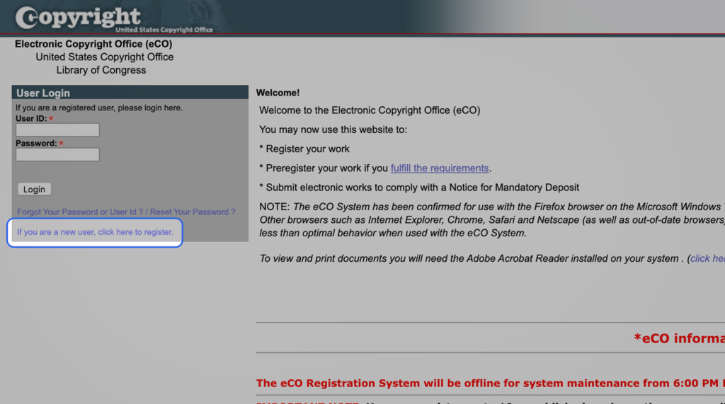Open Forgot Your Password or User Id link
The width and height of the screenshot is (725, 404).
click(x=126, y=212)
